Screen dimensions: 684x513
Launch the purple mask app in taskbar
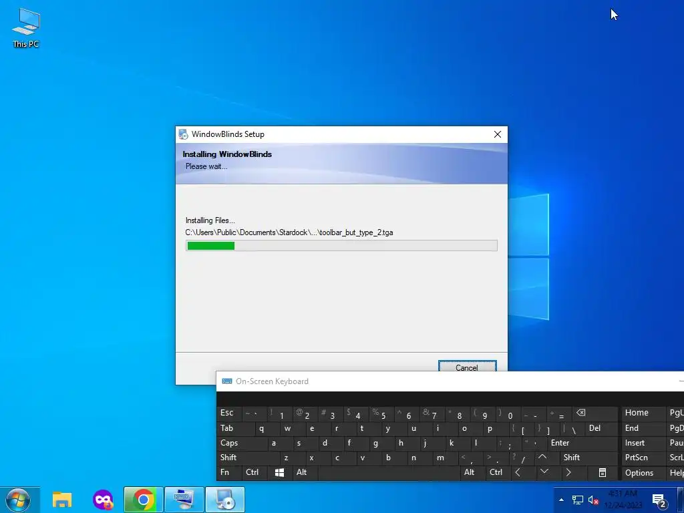103,500
